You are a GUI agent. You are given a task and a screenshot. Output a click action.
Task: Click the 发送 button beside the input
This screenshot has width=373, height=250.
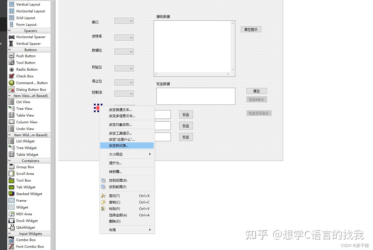click(x=186, y=114)
